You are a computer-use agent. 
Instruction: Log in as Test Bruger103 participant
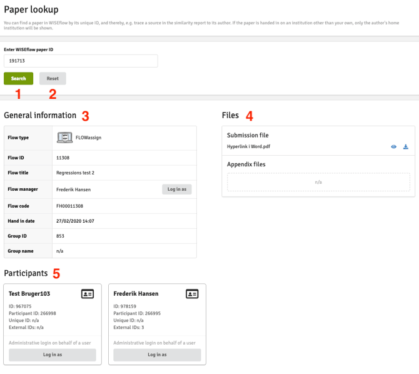coord(53,355)
